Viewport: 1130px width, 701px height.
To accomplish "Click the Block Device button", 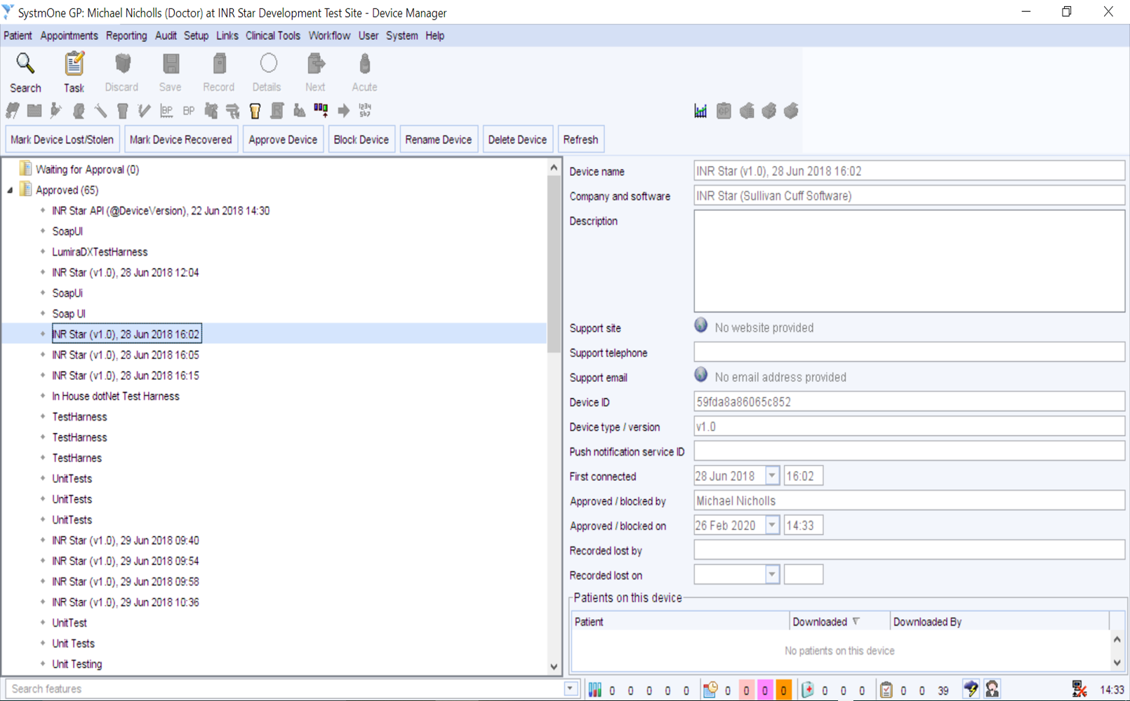I will [361, 139].
